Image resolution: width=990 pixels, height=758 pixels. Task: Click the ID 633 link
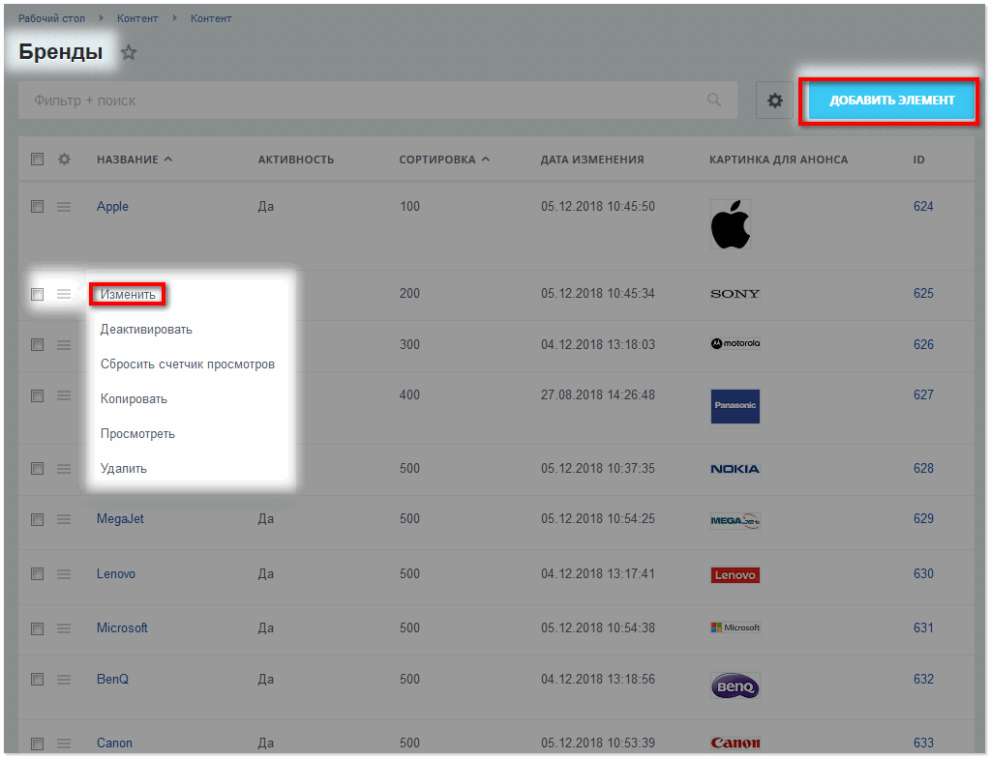click(x=923, y=743)
